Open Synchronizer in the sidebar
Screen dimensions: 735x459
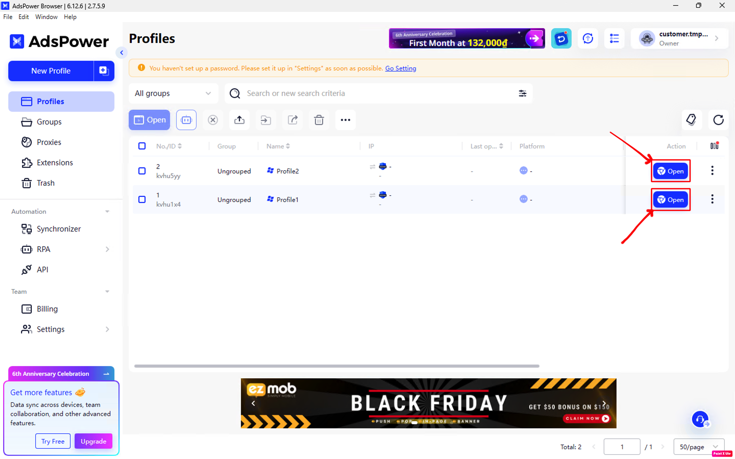(61, 229)
